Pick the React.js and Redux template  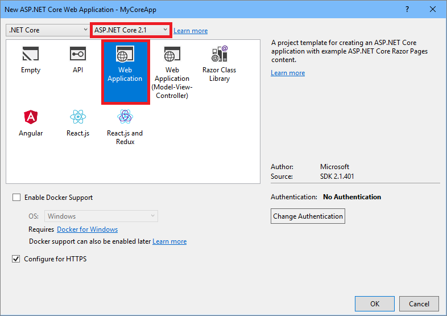point(125,127)
